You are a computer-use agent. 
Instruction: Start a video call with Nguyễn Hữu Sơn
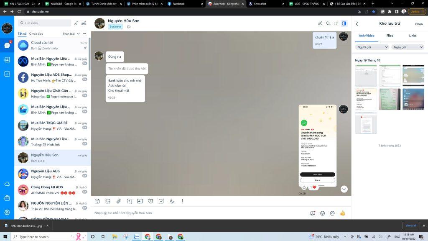pyautogui.click(x=336, y=24)
